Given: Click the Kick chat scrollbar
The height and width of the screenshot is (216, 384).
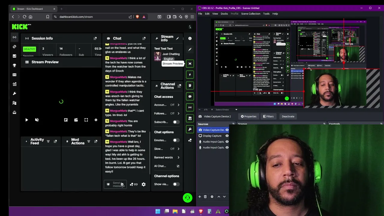Looking at the screenshot, I should (150, 153).
